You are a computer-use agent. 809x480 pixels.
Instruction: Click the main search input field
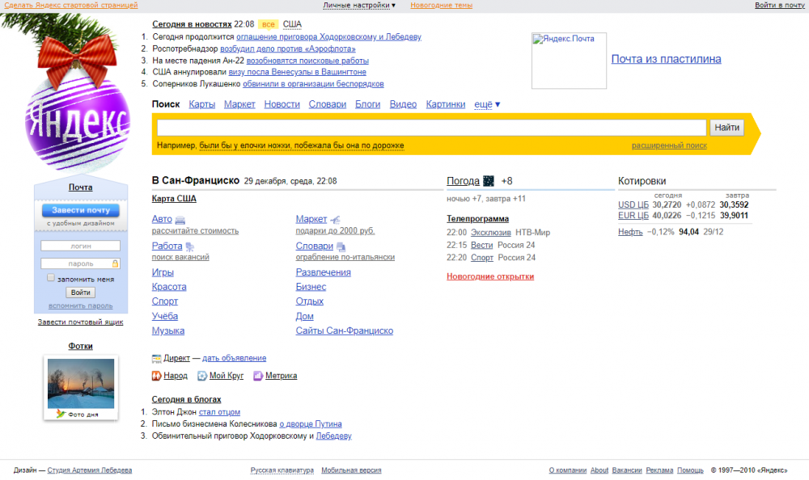click(431, 128)
